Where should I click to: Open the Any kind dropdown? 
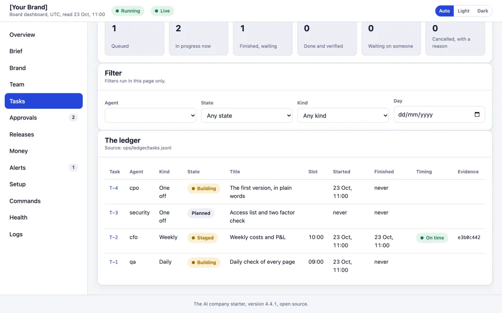pyautogui.click(x=343, y=115)
